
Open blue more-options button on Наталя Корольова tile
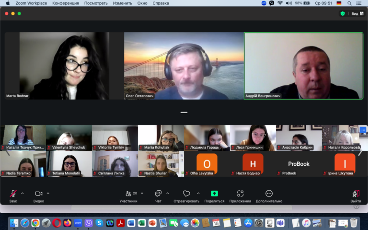[x=363, y=130]
